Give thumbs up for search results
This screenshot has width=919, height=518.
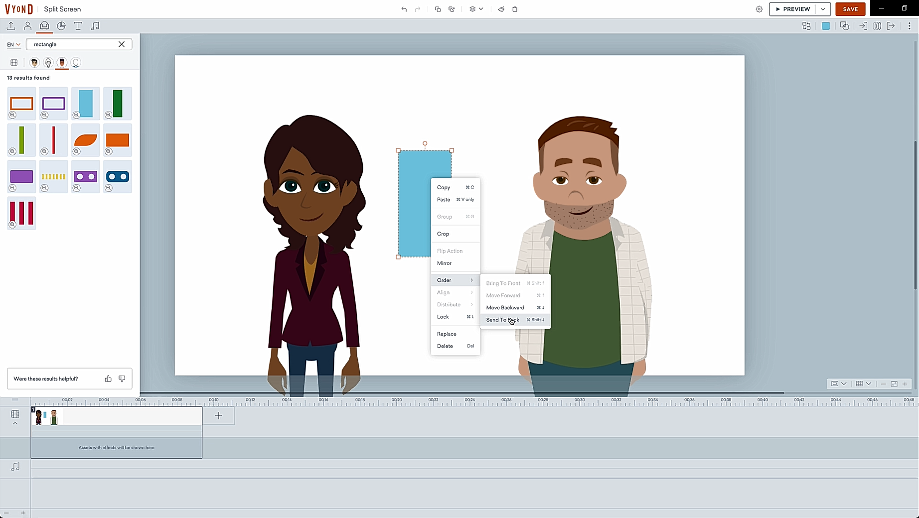pyautogui.click(x=108, y=379)
